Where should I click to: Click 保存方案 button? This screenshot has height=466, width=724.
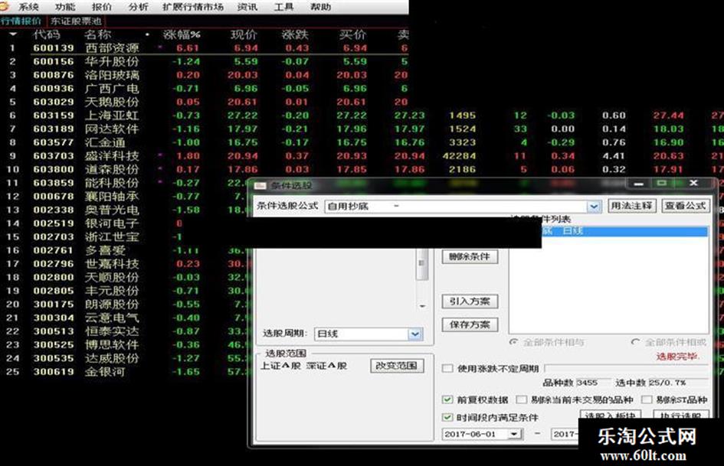[x=470, y=324]
